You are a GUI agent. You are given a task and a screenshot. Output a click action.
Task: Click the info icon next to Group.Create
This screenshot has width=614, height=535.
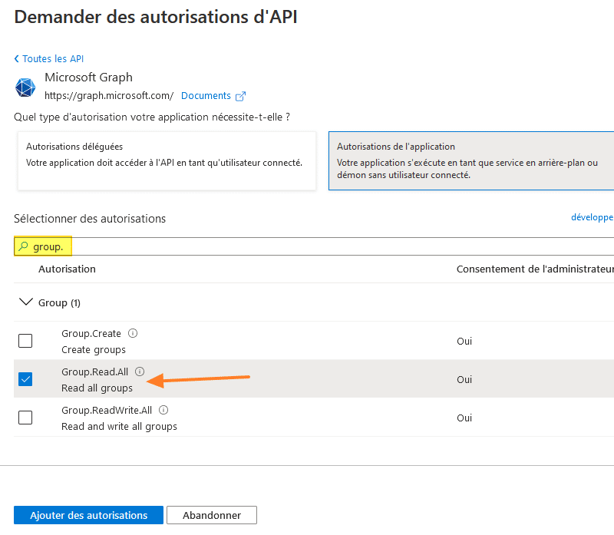(133, 333)
